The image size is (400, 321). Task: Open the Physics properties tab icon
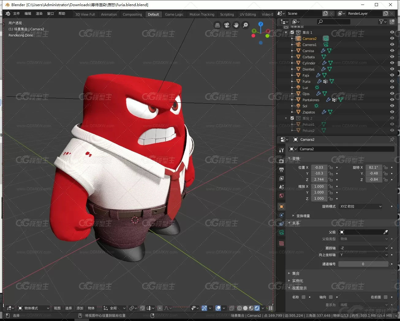281,215
